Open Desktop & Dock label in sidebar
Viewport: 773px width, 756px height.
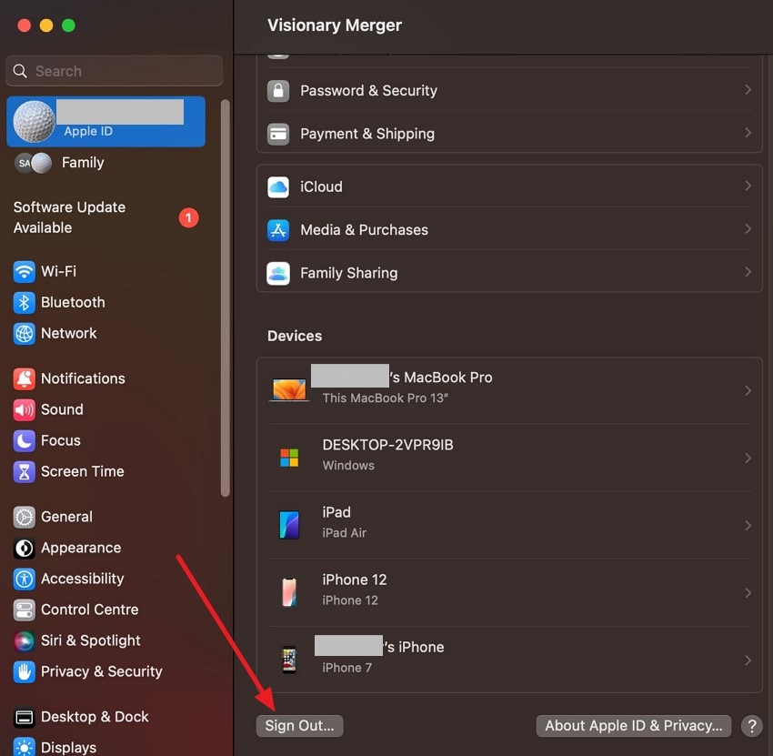tap(95, 717)
